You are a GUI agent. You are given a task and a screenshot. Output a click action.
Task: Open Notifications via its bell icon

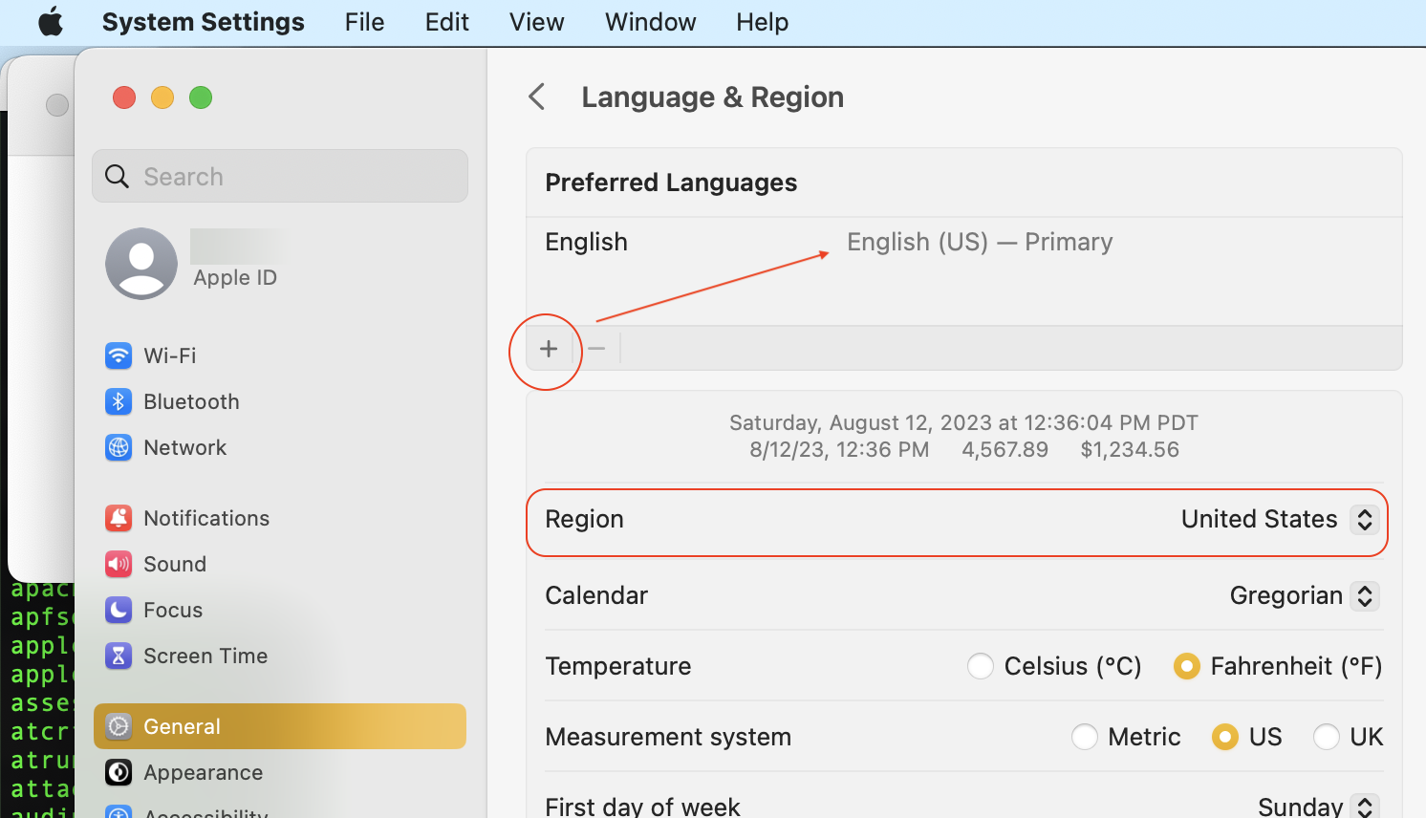pyautogui.click(x=119, y=518)
